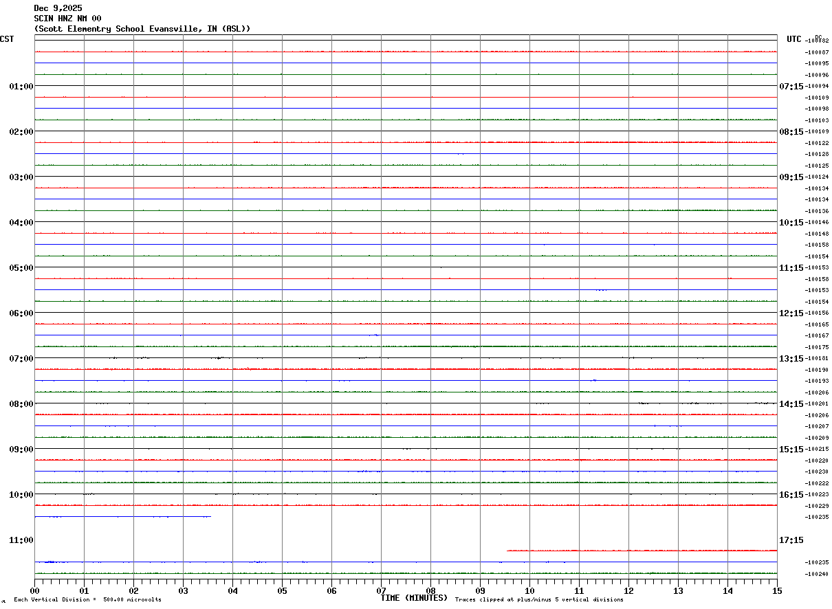Viewport: 832px width, 609px height.
Task: Click minute tick label "01" on bottom axis
Action: click(84, 591)
